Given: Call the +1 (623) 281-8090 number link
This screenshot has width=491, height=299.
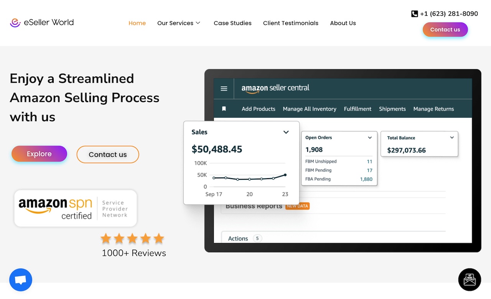Looking at the screenshot, I should (449, 14).
